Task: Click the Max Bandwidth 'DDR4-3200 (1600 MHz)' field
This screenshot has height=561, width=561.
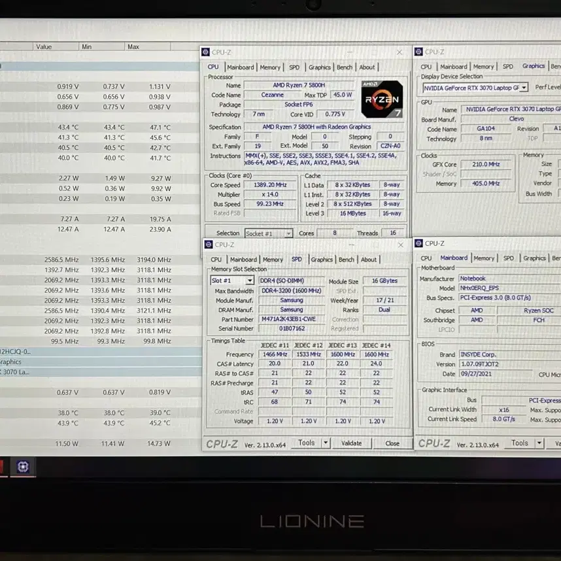Action: point(291,291)
